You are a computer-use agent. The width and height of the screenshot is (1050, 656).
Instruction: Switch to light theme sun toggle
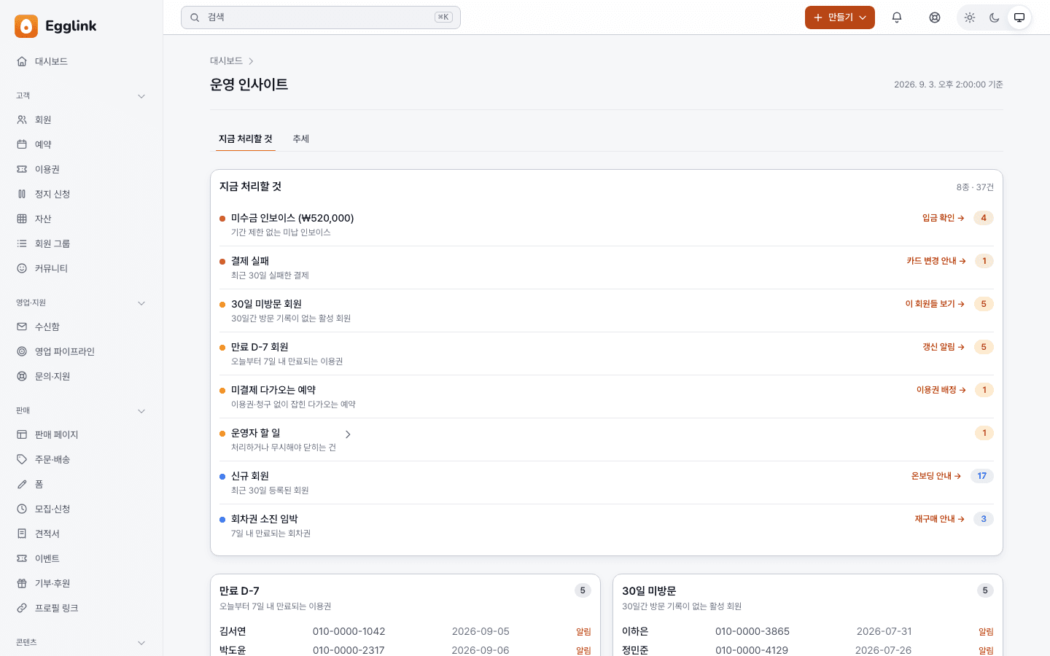(x=970, y=17)
